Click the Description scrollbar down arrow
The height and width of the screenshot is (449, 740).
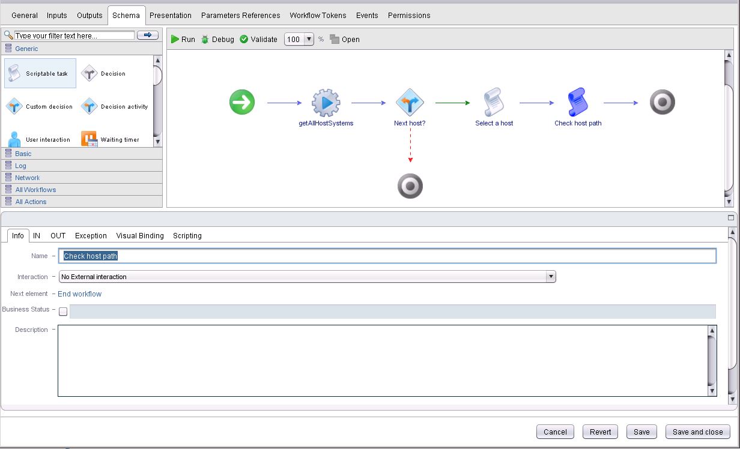pos(712,391)
